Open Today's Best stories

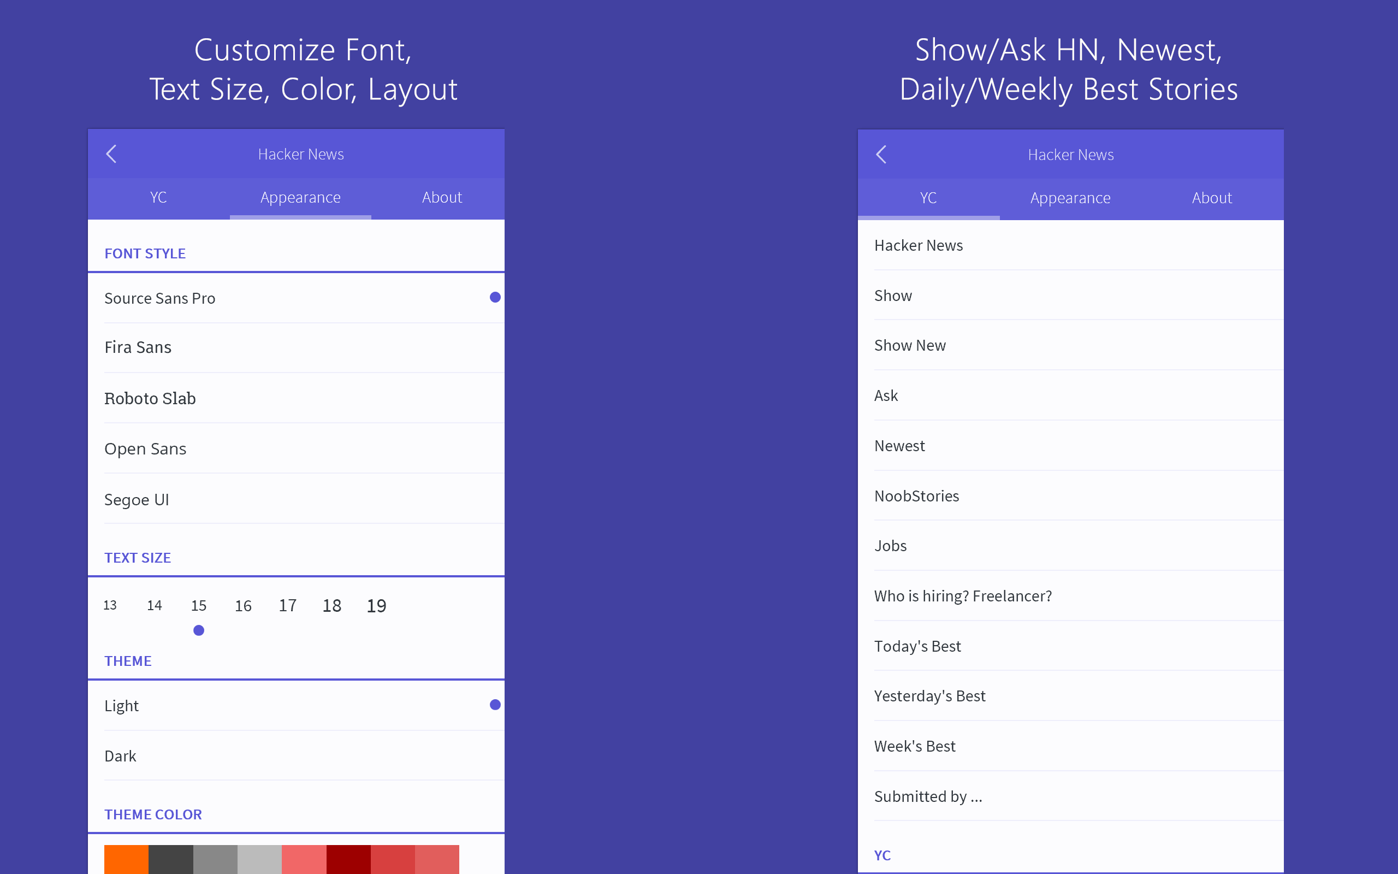pyautogui.click(x=917, y=646)
